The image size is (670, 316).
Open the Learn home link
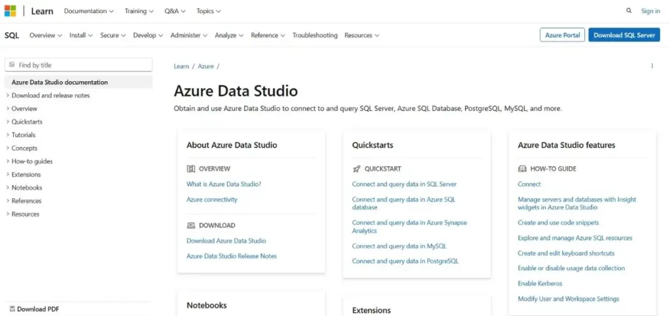43,11
